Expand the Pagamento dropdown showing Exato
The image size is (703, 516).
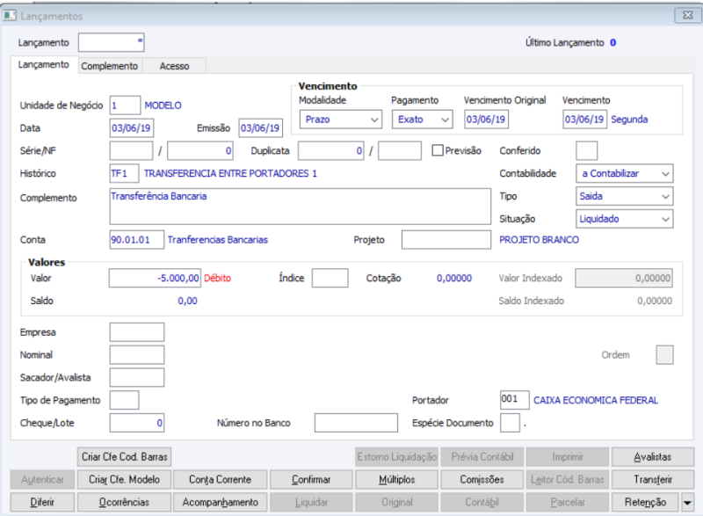pyautogui.click(x=423, y=120)
